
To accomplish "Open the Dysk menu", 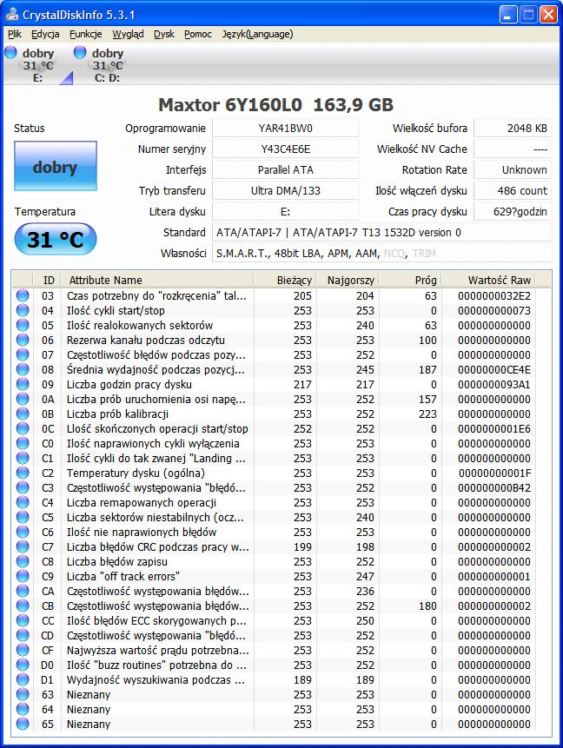I will tap(164, 35).
